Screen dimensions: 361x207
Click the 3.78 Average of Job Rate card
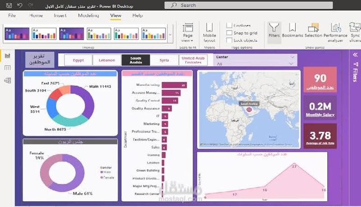pos(320,136)
